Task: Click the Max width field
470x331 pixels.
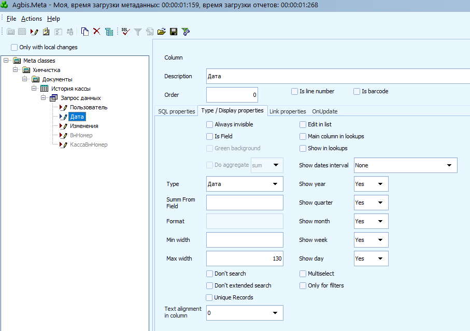Action: coord(245,258)
